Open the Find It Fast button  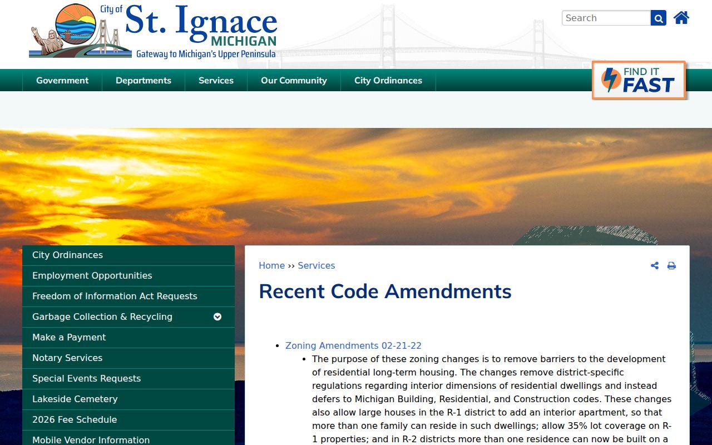tap(639, 80)
